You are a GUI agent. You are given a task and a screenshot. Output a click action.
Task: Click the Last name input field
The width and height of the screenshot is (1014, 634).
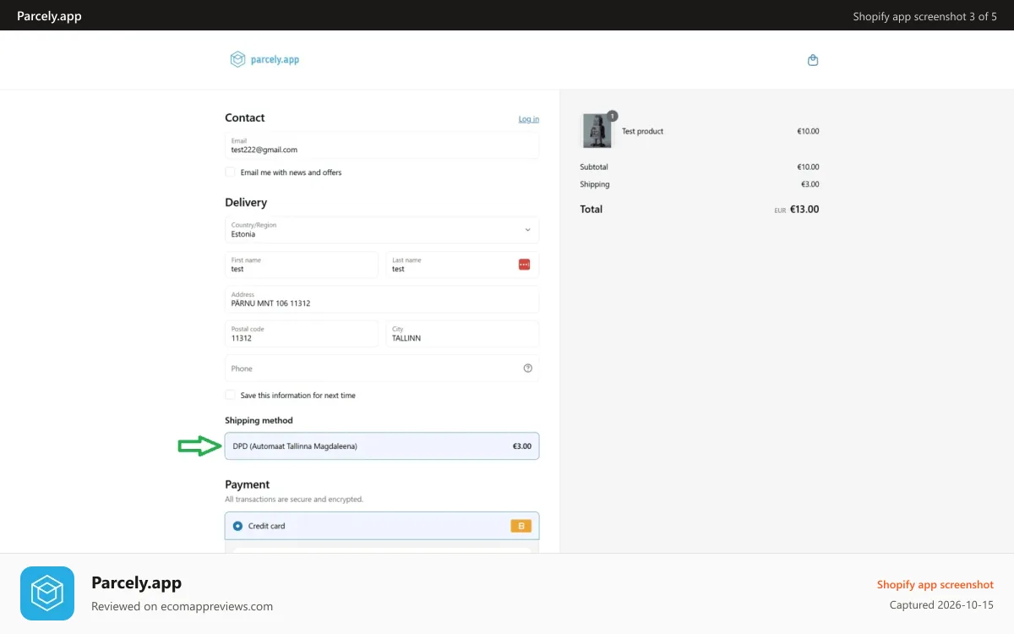click(462, 265)
